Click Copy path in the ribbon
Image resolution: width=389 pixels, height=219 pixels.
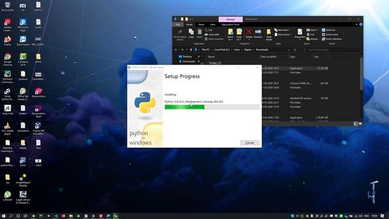coord(212,35)
